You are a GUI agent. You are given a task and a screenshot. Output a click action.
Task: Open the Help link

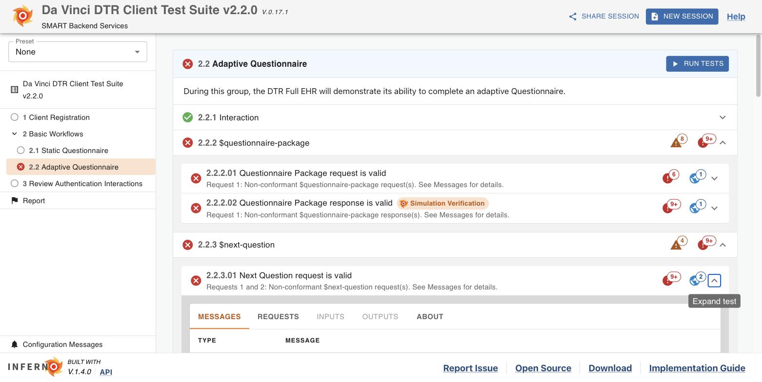[736, 17]
